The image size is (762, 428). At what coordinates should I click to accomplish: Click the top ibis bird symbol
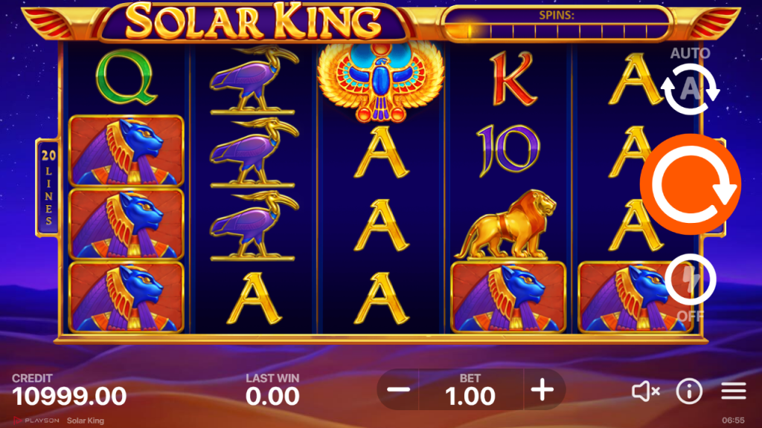[x=254, y=80]
